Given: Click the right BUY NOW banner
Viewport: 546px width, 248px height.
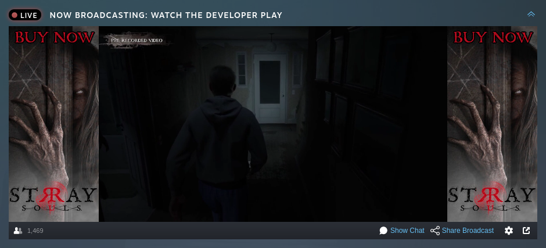Looking at the screenshot, I should (x=492, y=124).
